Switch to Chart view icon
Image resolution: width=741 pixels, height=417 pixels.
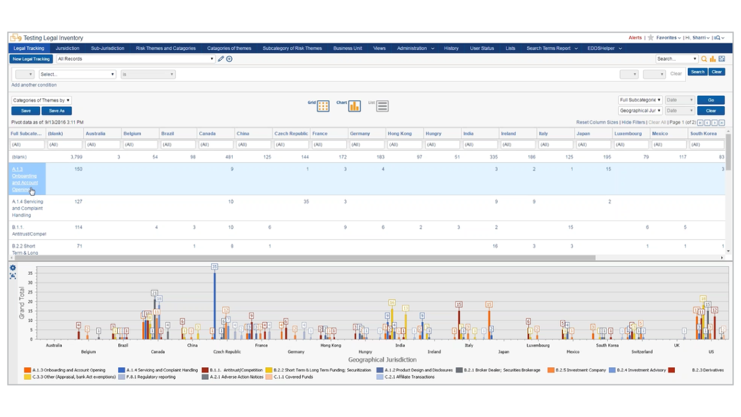354,106
